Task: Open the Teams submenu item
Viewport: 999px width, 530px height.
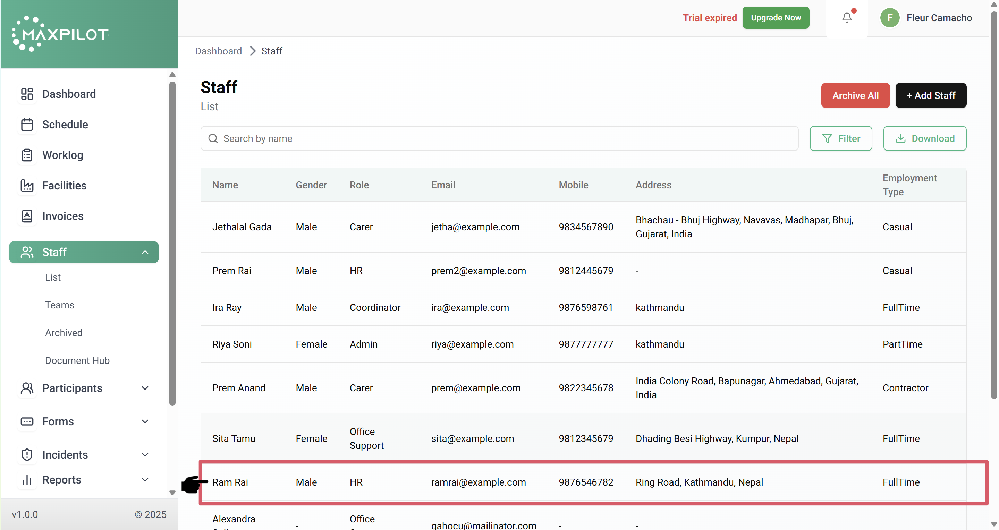Action: tap(59, 305)
